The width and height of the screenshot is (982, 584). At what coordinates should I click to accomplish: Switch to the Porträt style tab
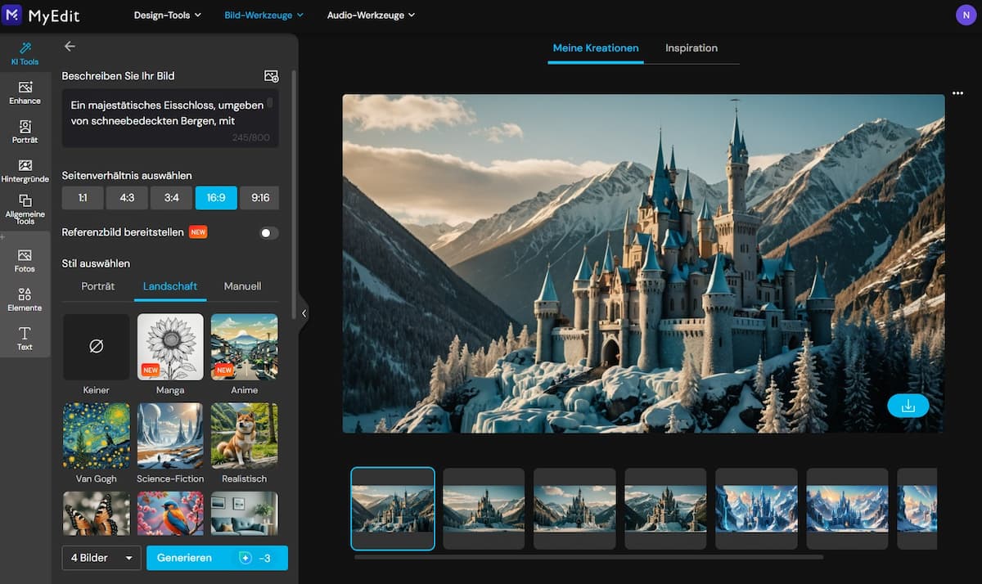click(98, 286)
